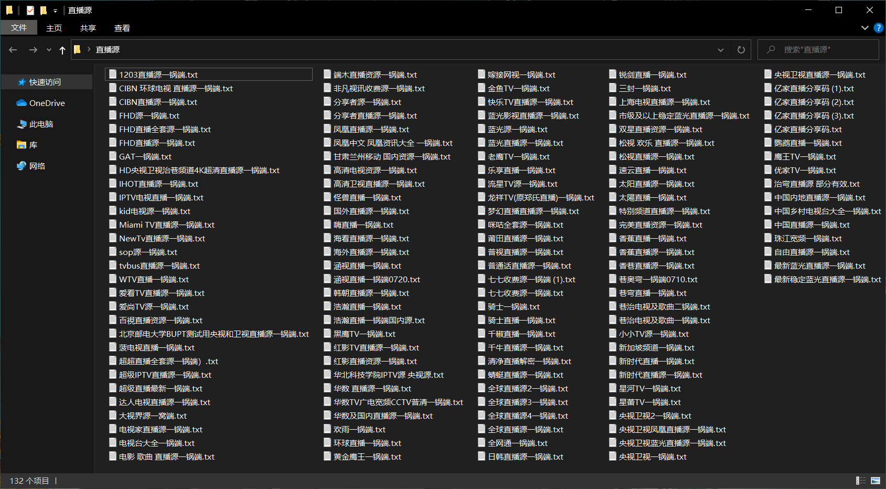Click icon of 咪咕全套源—锅端.txt

click(x=482, y=225)
